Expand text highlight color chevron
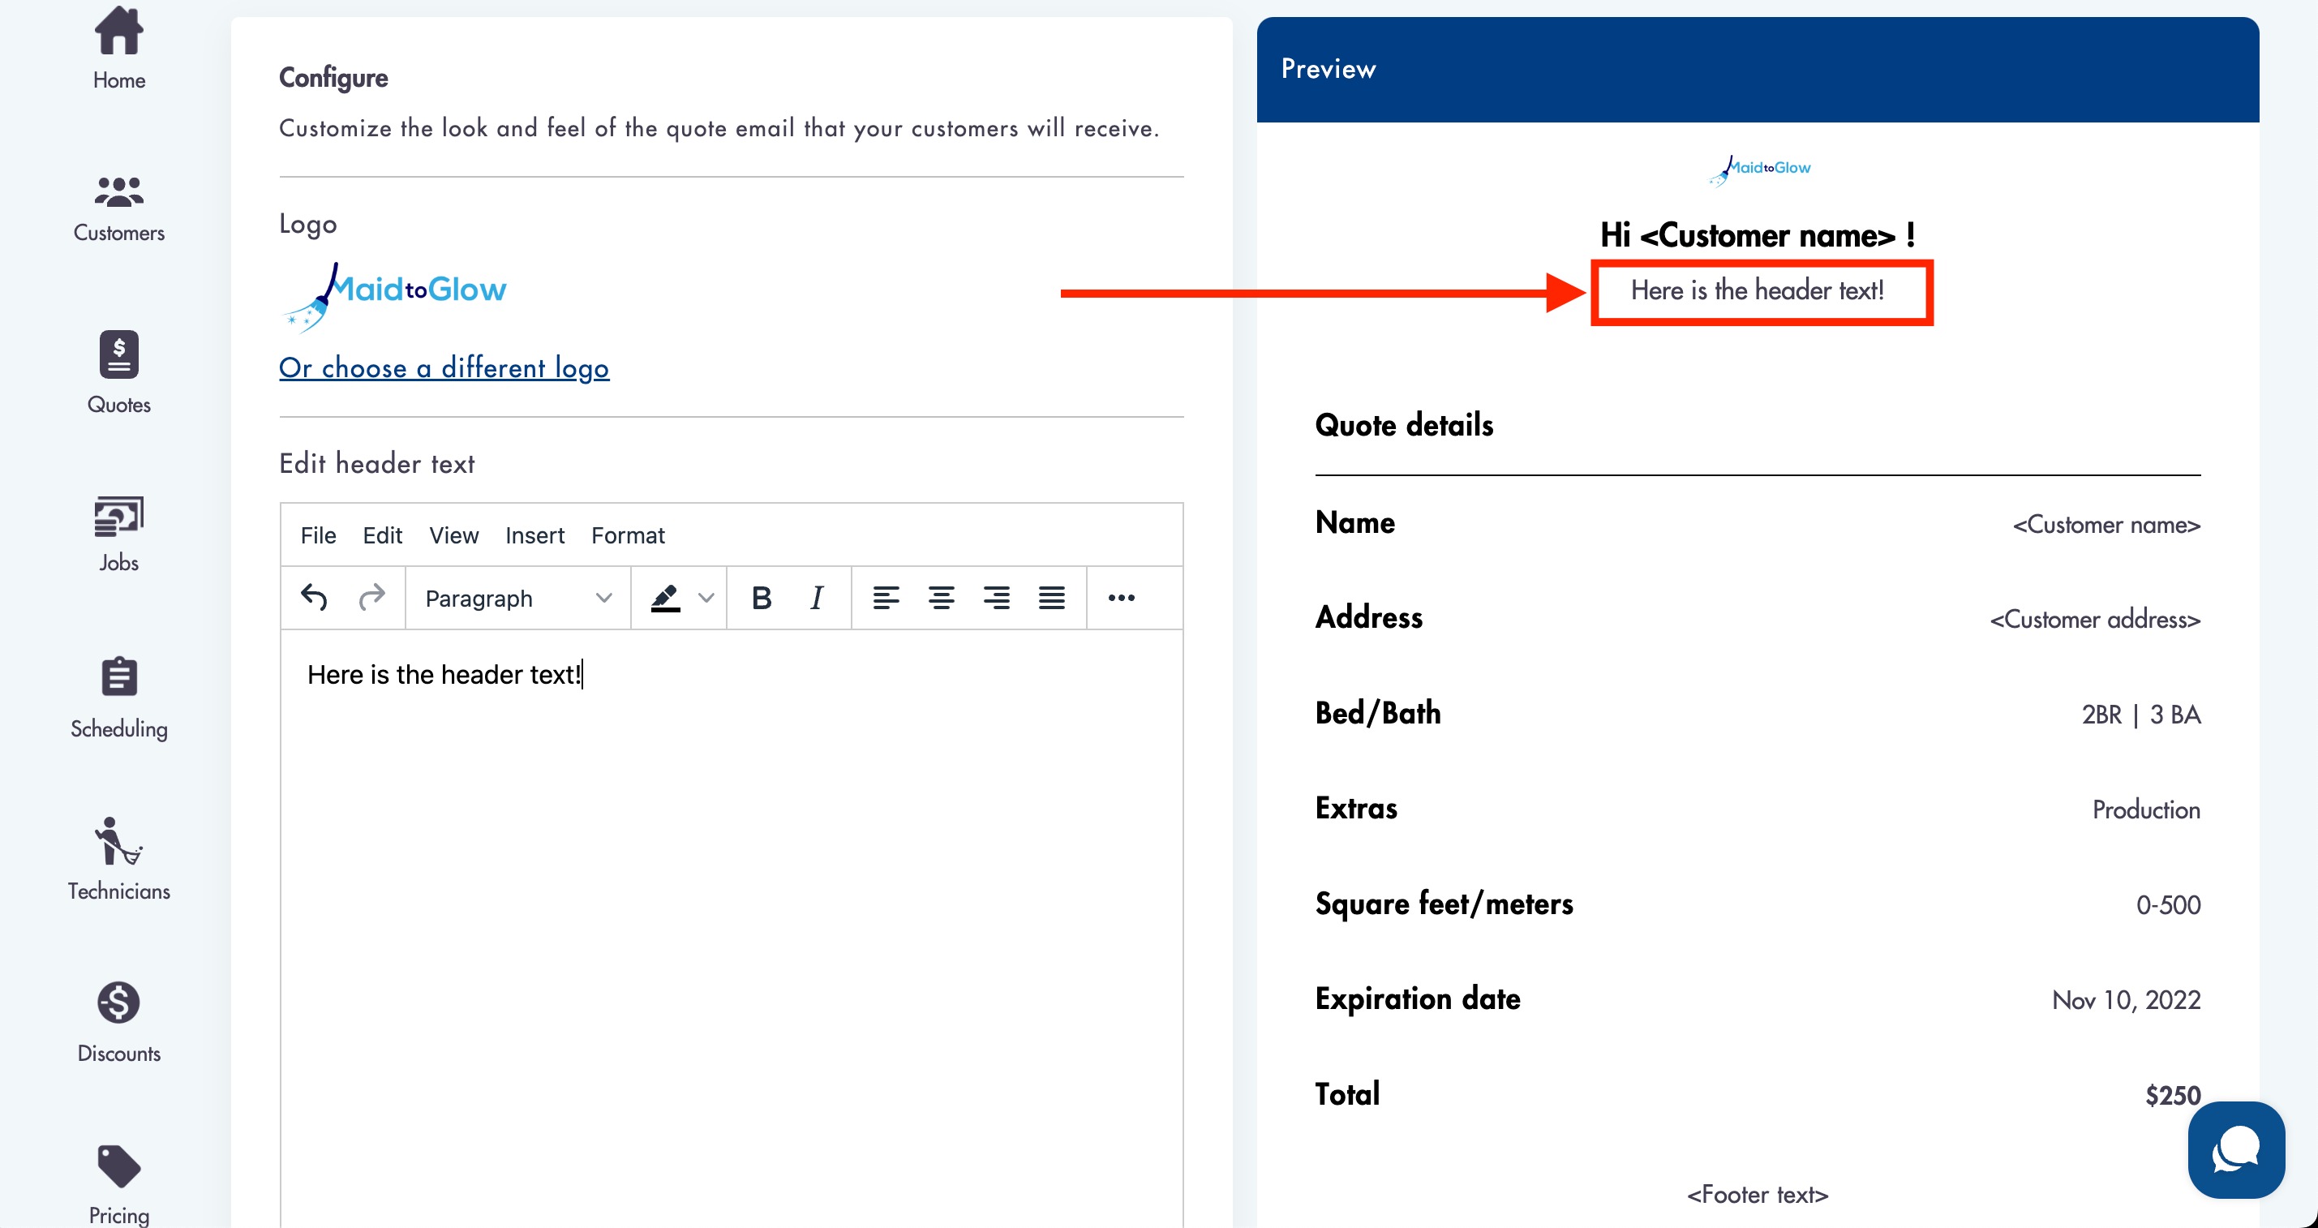2318x1228 pixels. click(706, 597)
